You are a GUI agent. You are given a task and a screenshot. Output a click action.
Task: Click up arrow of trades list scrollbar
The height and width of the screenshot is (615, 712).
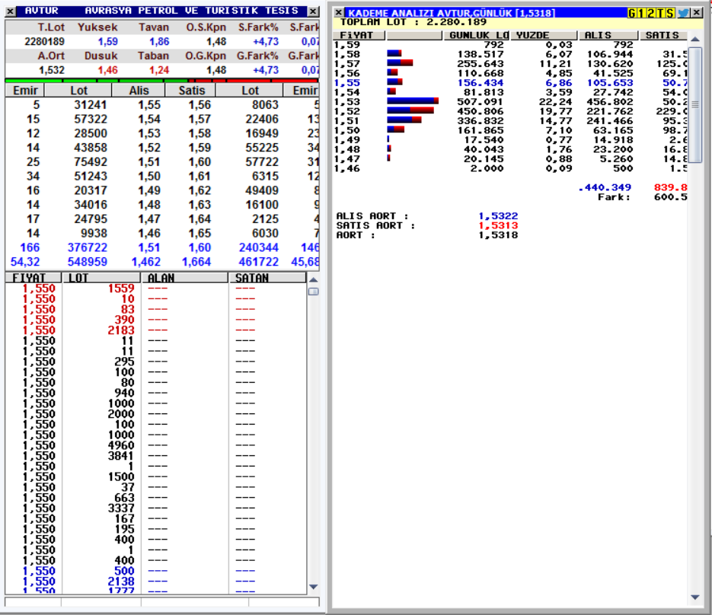[313, 279]
